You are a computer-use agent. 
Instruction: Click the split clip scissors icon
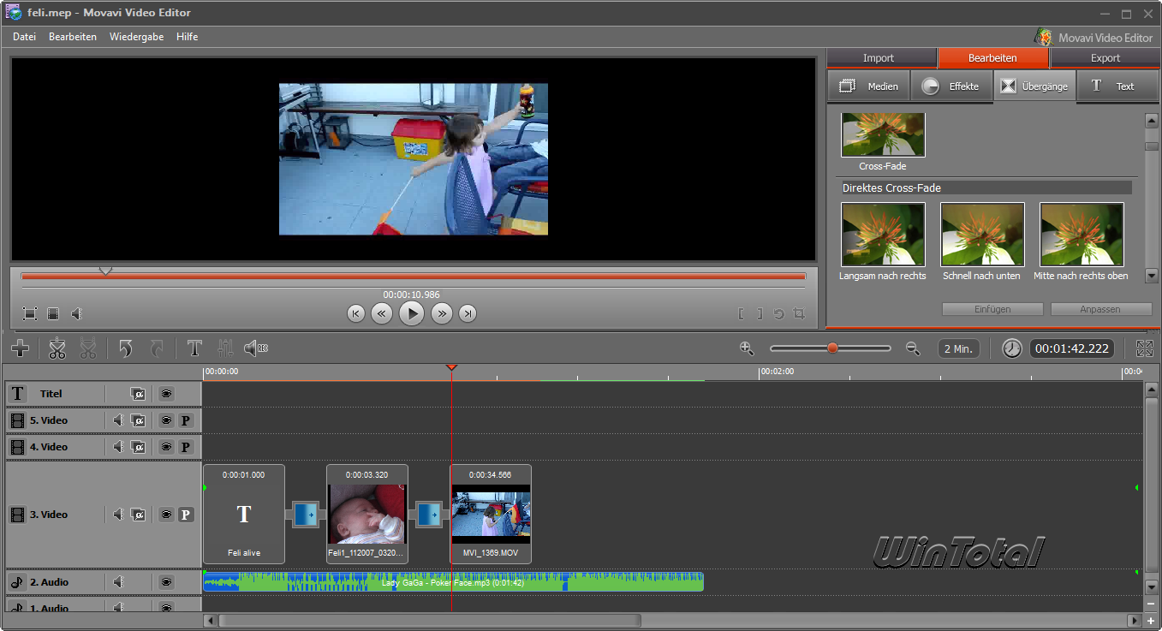(x=57, y=348)
